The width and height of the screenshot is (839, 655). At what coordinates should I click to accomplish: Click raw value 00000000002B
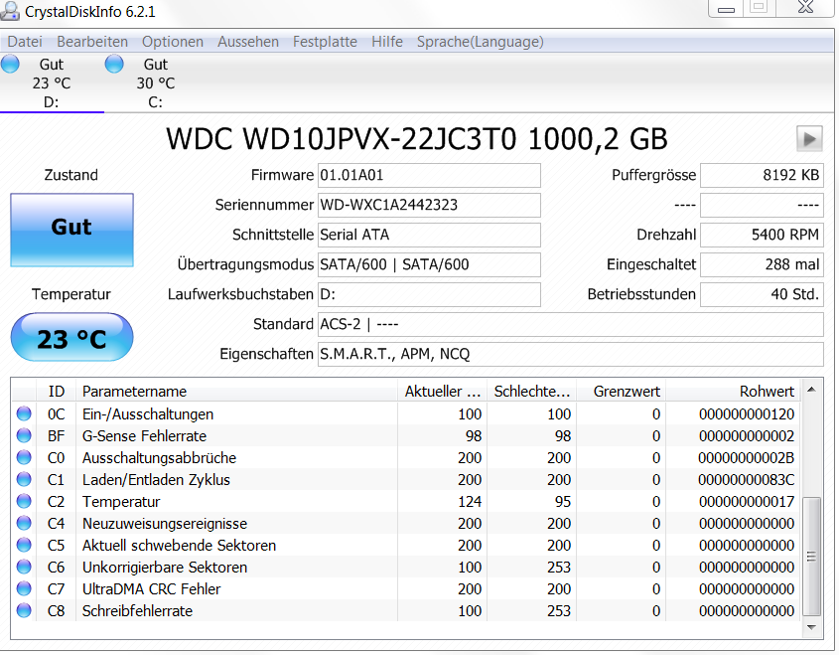(x=747, y=458)
